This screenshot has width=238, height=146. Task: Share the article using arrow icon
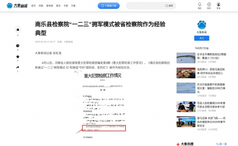pos(18,67)
